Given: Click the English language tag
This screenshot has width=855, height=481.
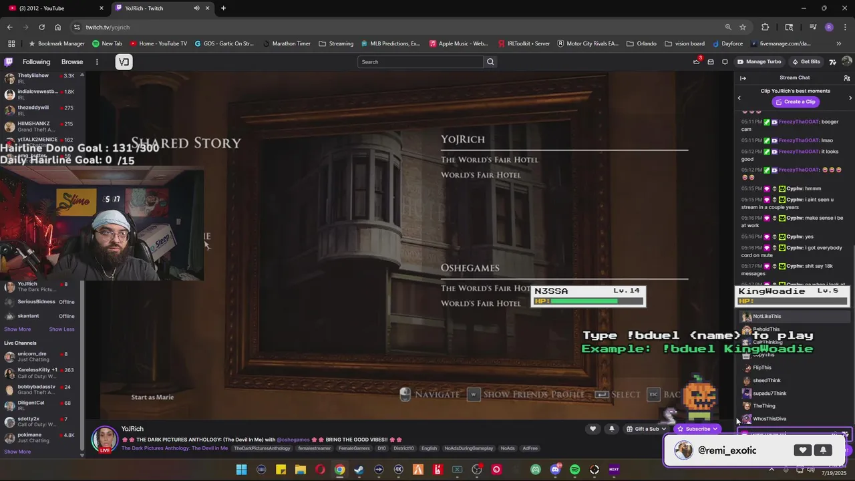Looking at the screenshot, I should 429,448.
